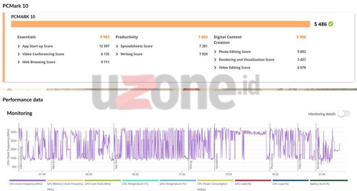Click the Monitoring section heading
This screenshot has height=191, width=357.
point(20,113)
